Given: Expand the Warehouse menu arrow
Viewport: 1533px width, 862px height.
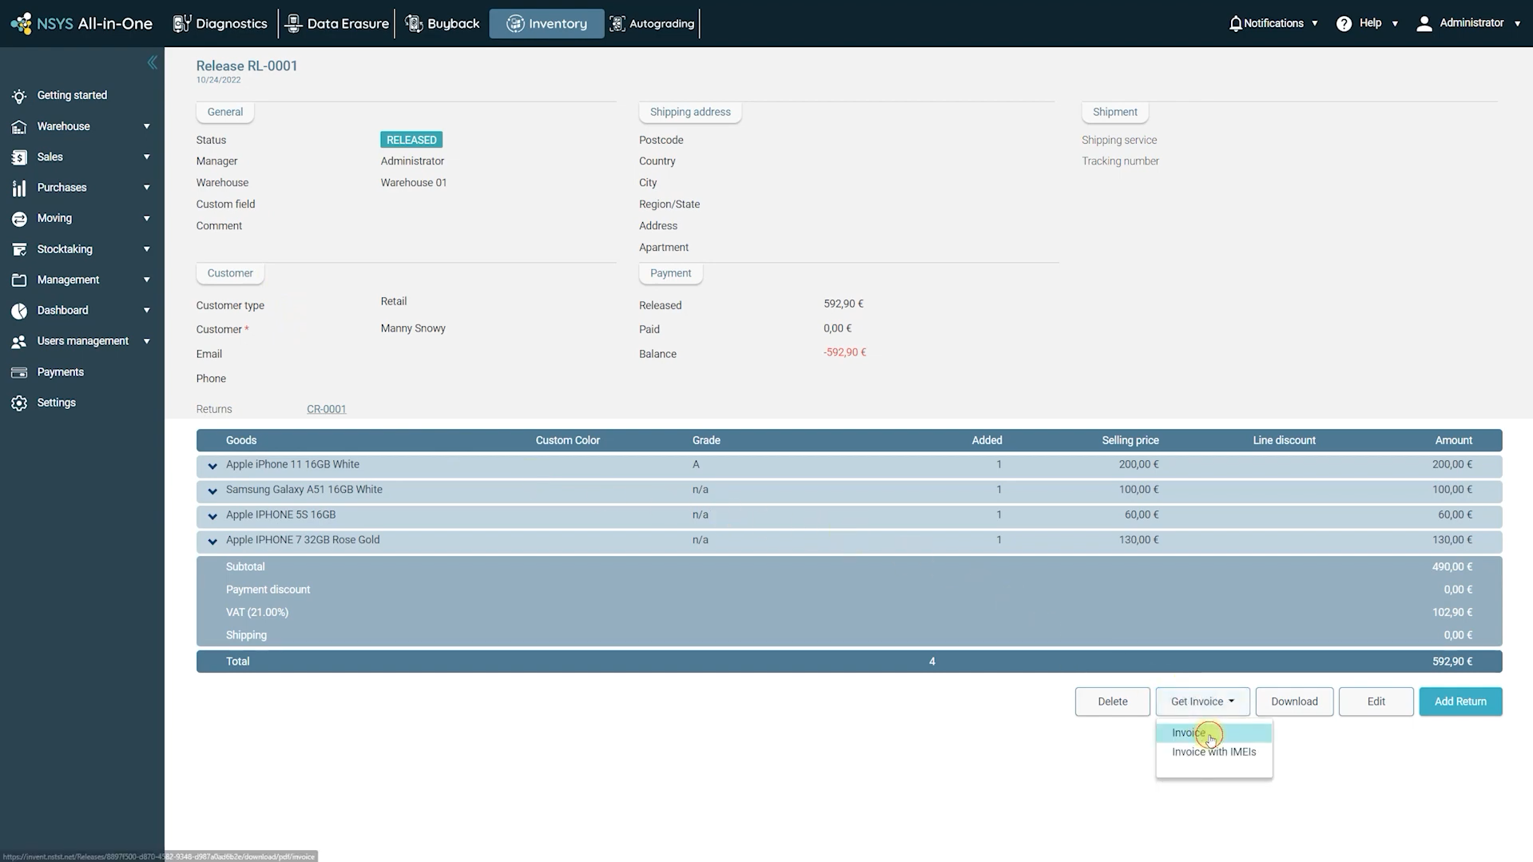Looking at the screenshot, I should 146,126.
